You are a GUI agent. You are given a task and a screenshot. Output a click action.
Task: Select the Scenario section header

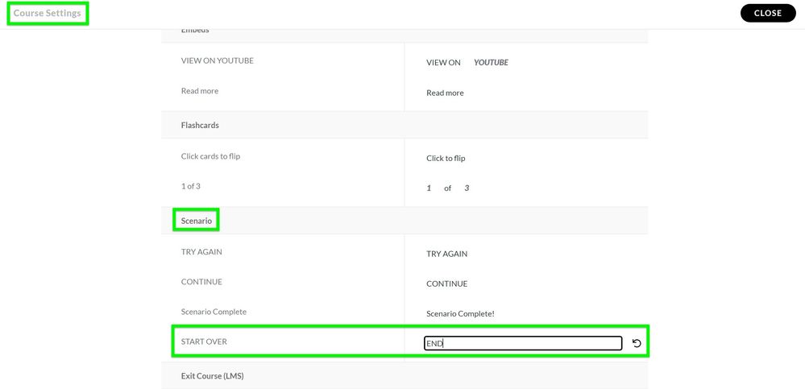click(x=197, y=221)
